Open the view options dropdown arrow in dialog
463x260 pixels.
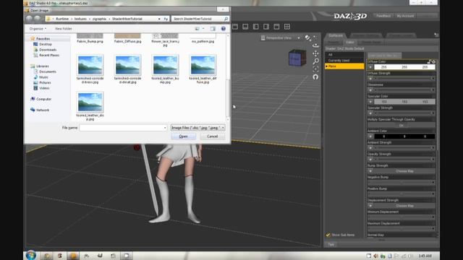tap(203, 29)
